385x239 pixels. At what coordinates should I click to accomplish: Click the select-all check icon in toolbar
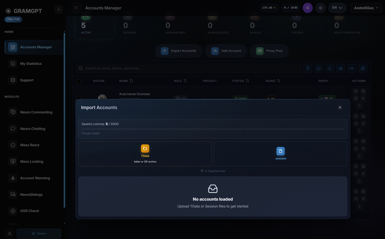(x=319, y=68)
